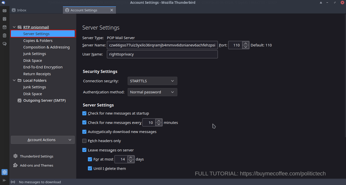This screenshot has height=185, width=346.
Task: Click the Add-ons and Themes puzzle icon
Action: (x=15, y=165)
